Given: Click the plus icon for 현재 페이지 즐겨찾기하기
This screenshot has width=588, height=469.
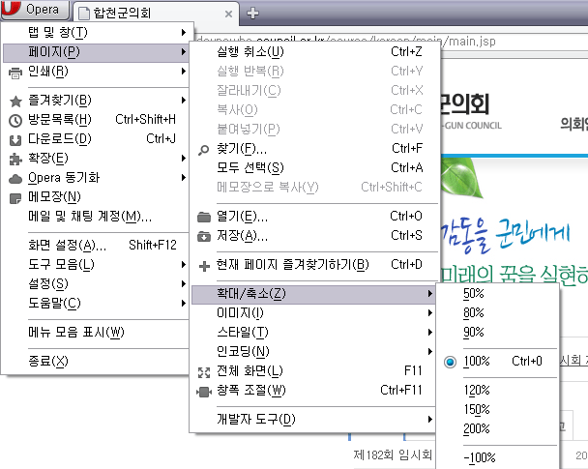Looking at the screenshot, I should tap(204, 266).
